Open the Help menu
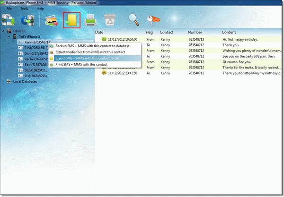Image resolution: width=284 pixels, height=197 pixels. [40, 9]
